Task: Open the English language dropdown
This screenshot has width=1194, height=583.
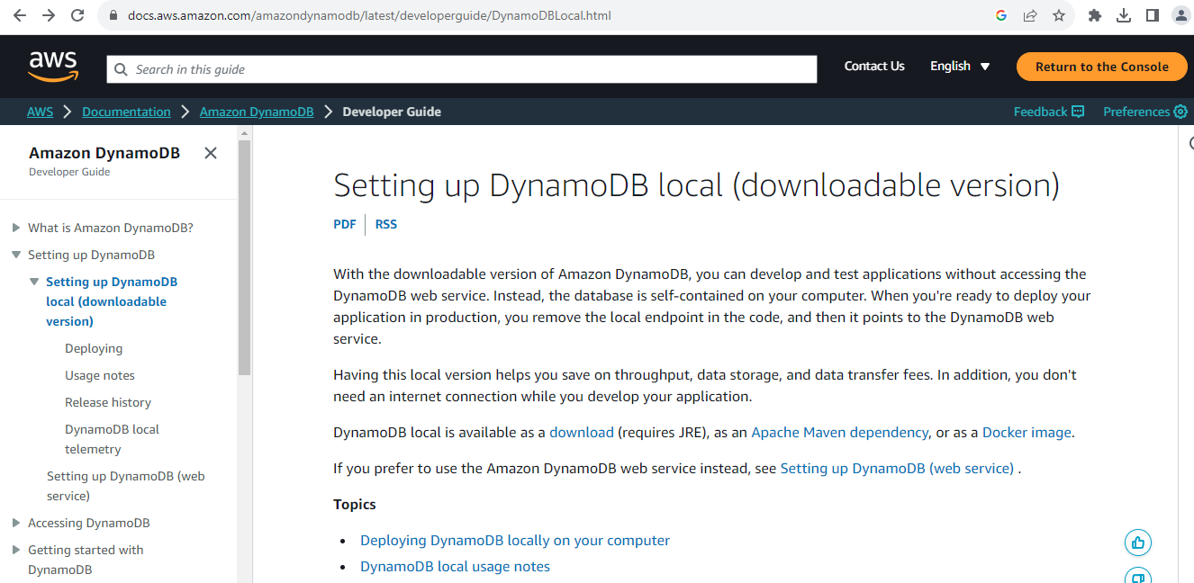Action: (x=960, y=67)
